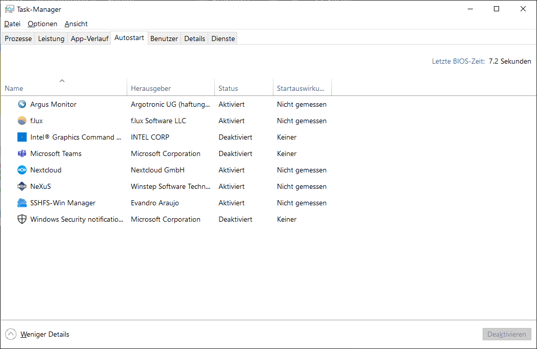
Task: Click the 7.2 Sekunden BIOS time value
Action: [x=510, y=62]
